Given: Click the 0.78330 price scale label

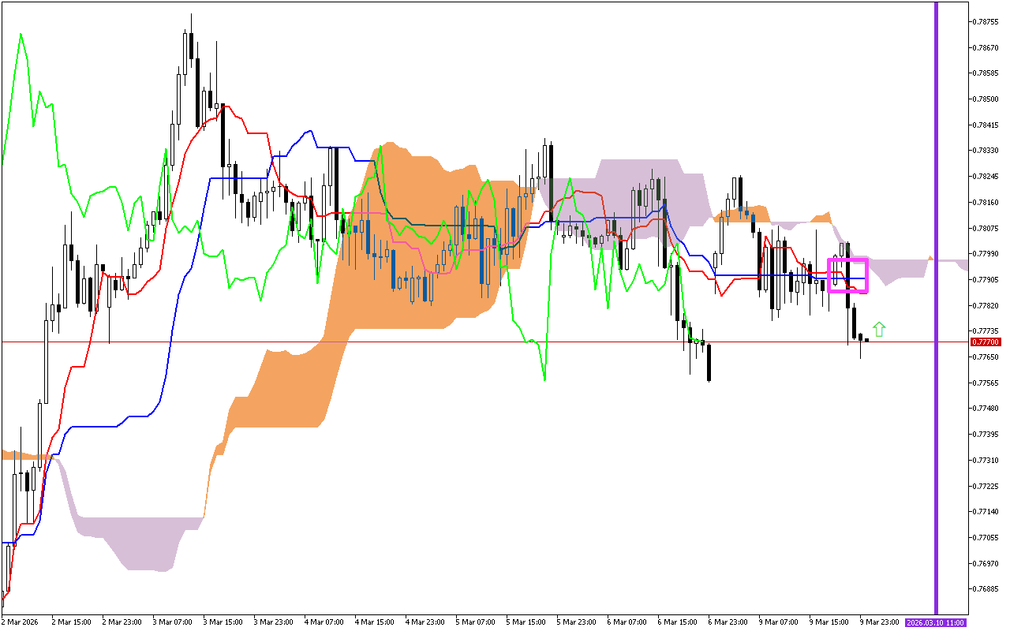Looking at the screenshot, I should tap(986, 151).
